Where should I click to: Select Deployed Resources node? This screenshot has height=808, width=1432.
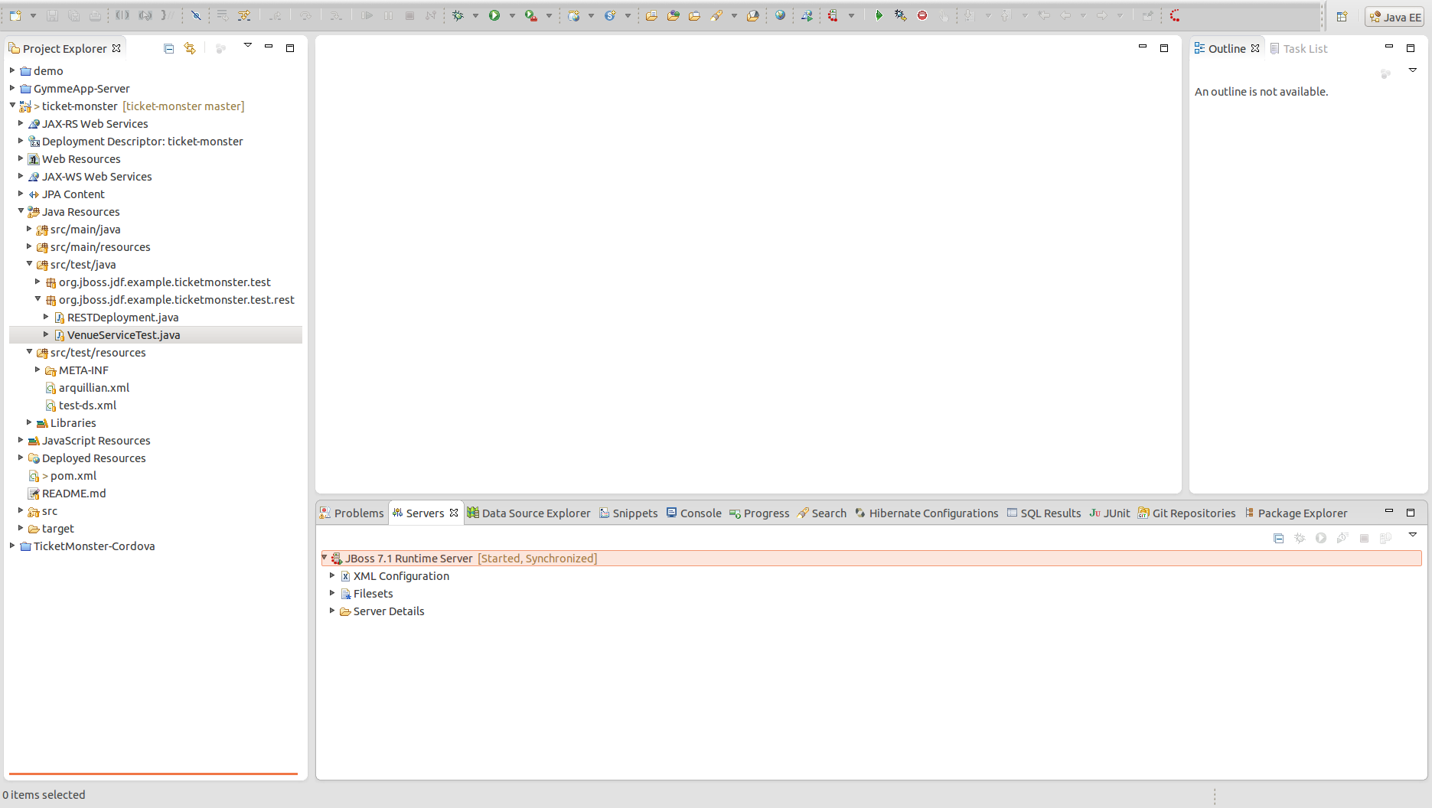click(x=93, y=458)
